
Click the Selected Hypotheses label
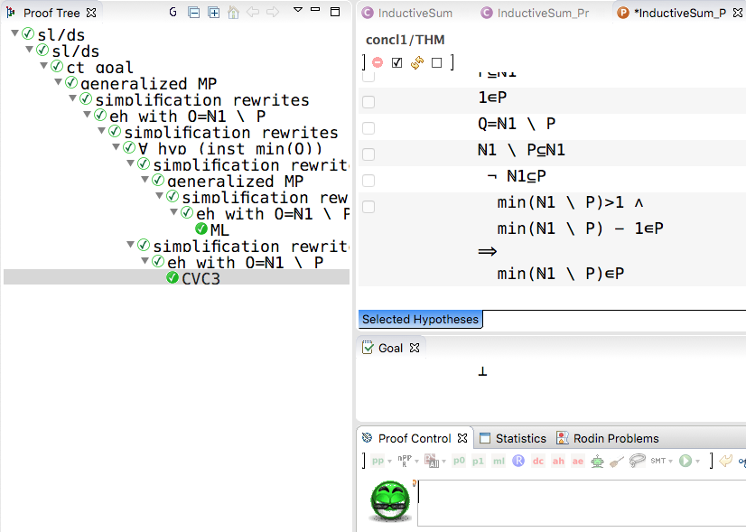pos(420,319)
